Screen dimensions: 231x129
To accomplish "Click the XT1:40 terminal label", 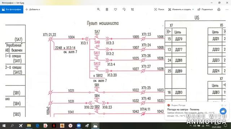I will point(146,99).
